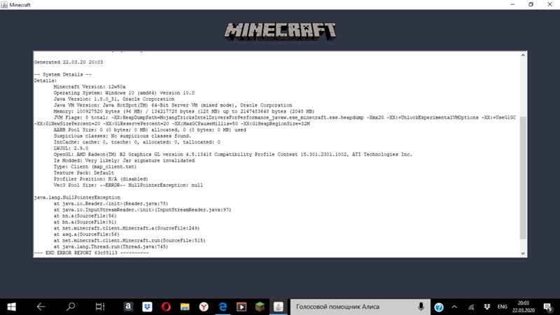Viewport: 560px width, 315px height.
Task: Click the 'Generated 22.03.20 20:03' text
Action: 68,62
